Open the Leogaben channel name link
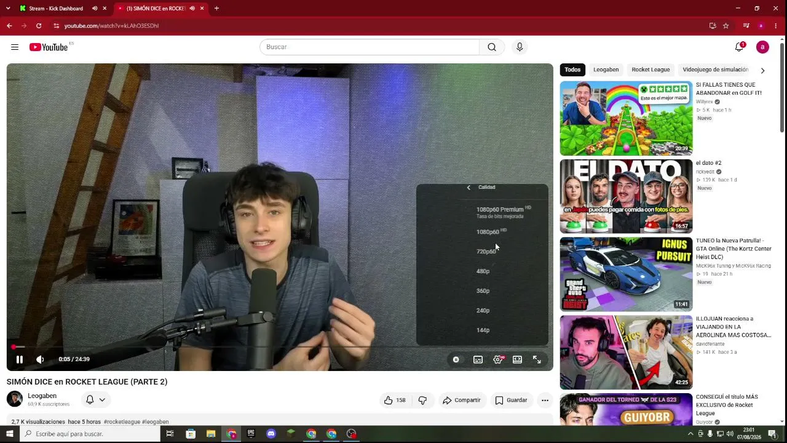 pyautogui.click(x=42, y=396)
